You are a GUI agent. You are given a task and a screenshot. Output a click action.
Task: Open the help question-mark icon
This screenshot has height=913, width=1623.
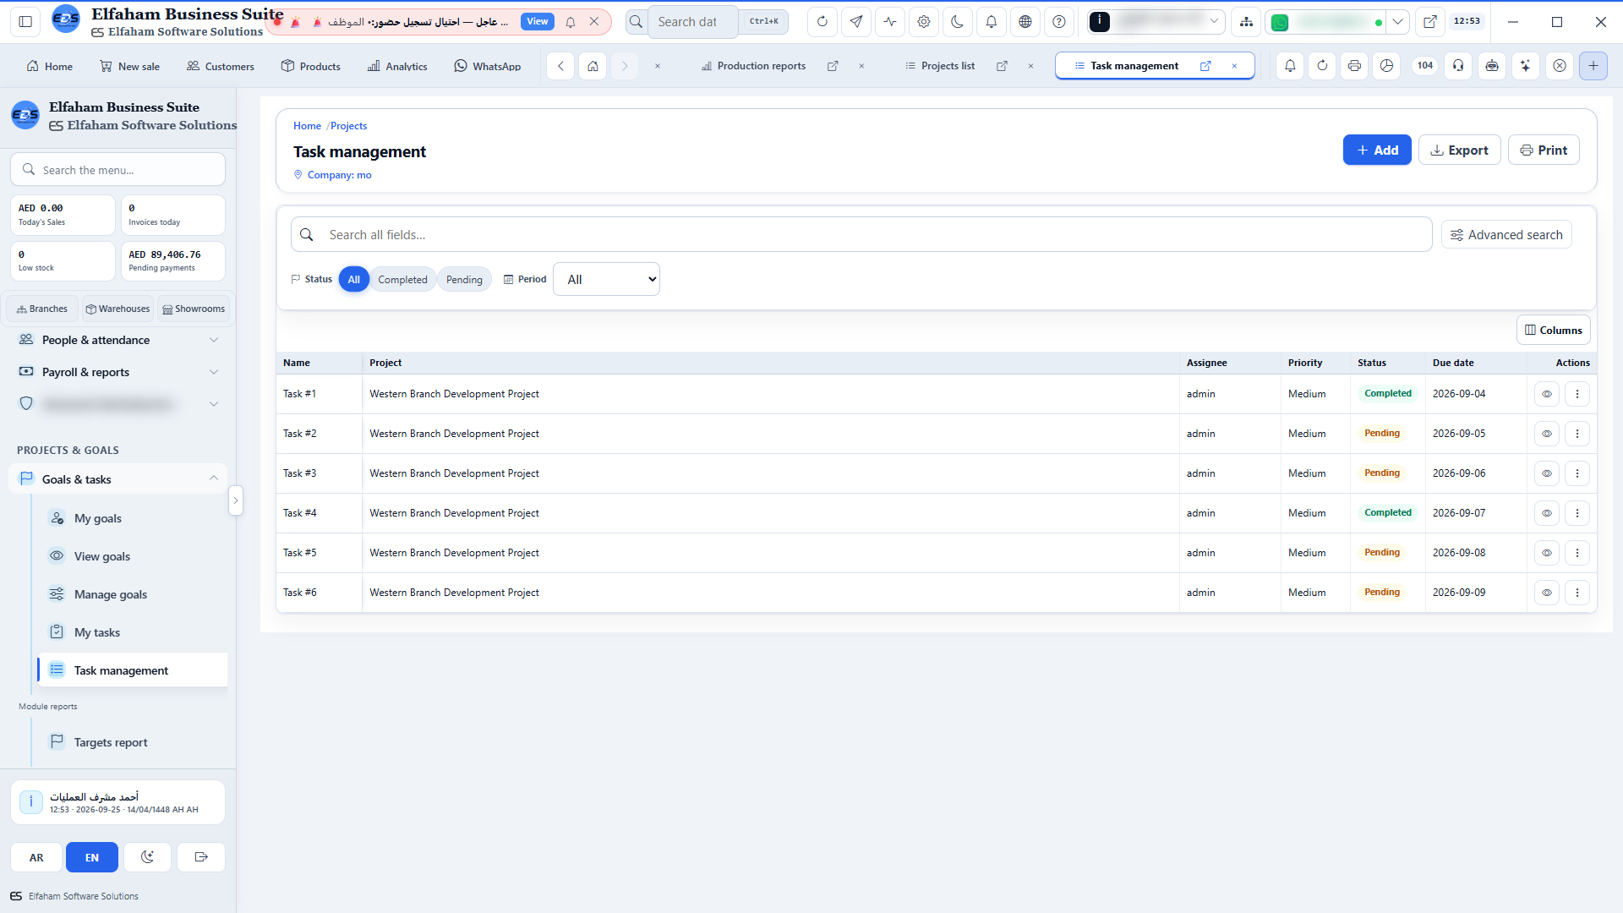[x=1059, y=22]
